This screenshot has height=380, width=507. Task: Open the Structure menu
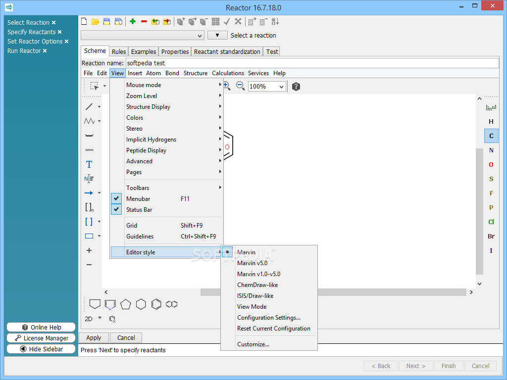tap(196, 73)
